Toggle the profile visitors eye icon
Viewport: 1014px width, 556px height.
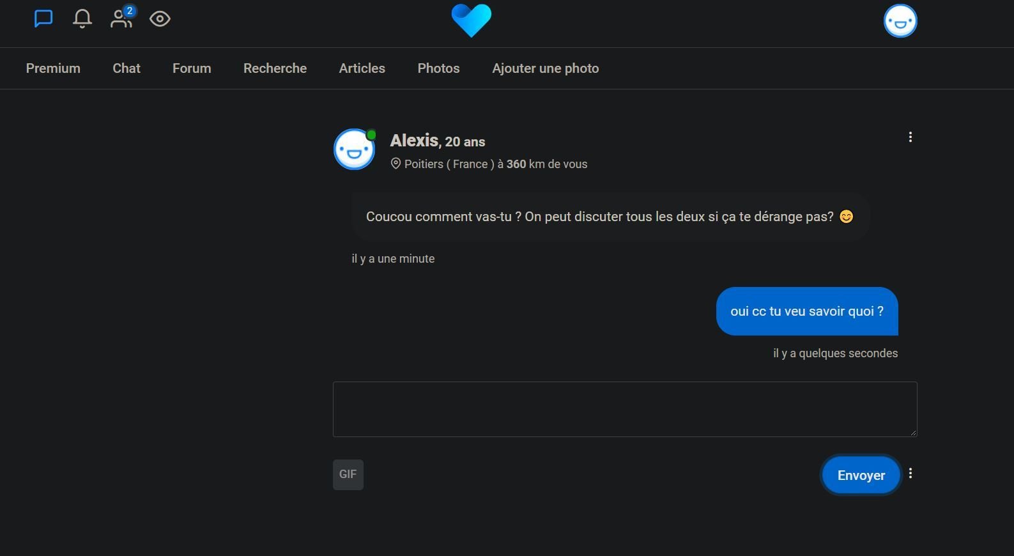pyautogui.click(x=160, y=19)
